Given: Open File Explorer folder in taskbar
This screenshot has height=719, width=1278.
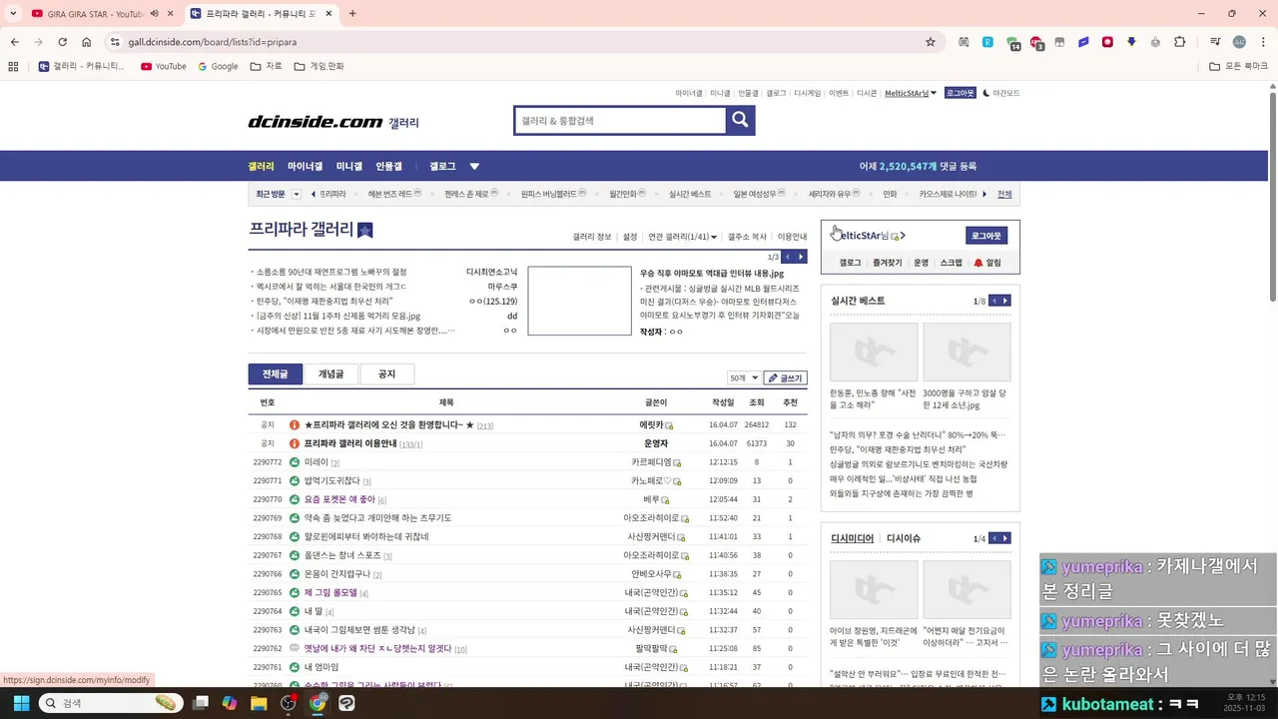Looking at the screenshot, I should [x=259, y=703].
